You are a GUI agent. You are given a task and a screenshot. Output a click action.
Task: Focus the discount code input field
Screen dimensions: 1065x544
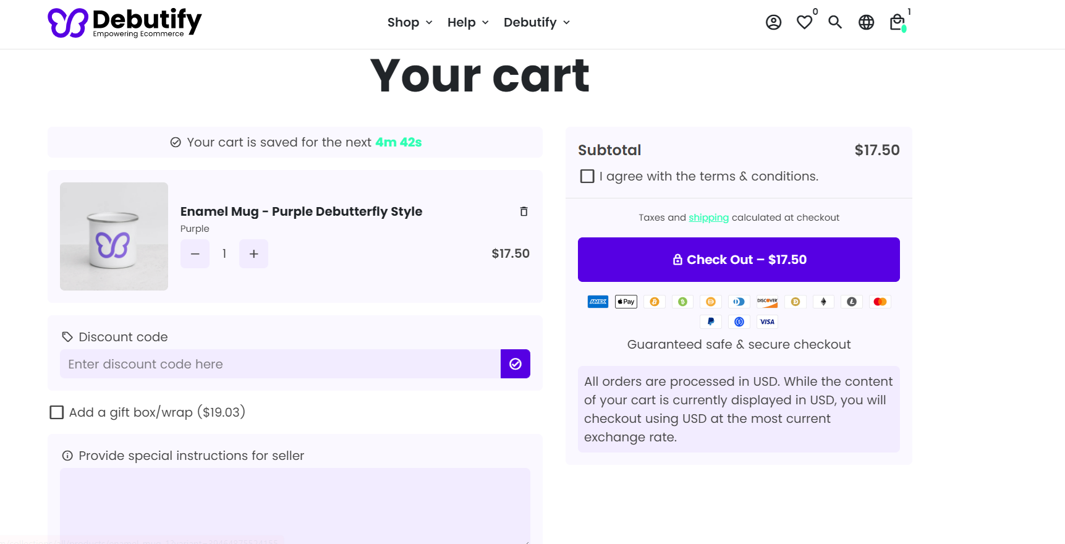(x=280, y=364)
